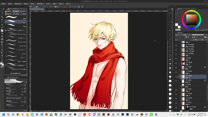Select the Fill bucket tool in the tool palette
Screen dimensions: 208x117
pyautogui.click(x=2, y=39)
